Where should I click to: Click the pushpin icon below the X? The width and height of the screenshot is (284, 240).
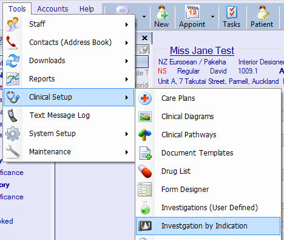pyautogui.click(x=144, y=50)
